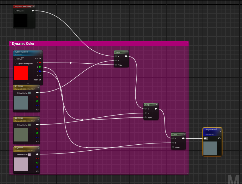
Task: Click the UVs index field showing 0
Action: (x=23, y=59)
